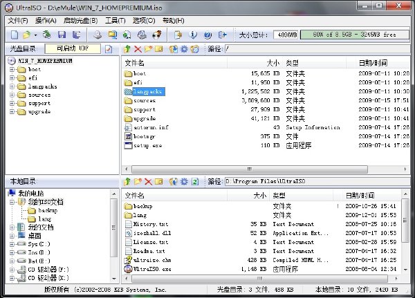This screenshot has width=415, height=298.
Task: Click the Rename icon in the image pane toolbar
Action: pos(159,49)
